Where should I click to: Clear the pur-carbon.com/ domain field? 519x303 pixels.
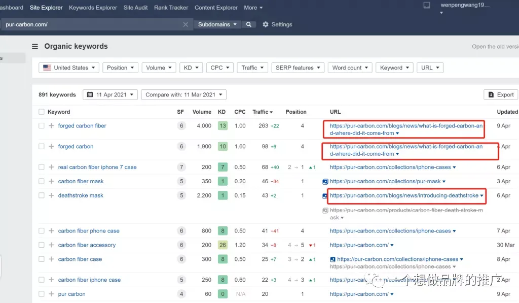[x=186, y=24]
